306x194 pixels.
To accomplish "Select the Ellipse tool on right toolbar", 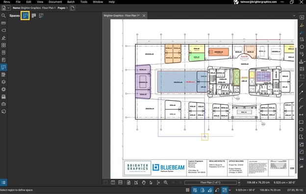I will [x=301, y=129].
